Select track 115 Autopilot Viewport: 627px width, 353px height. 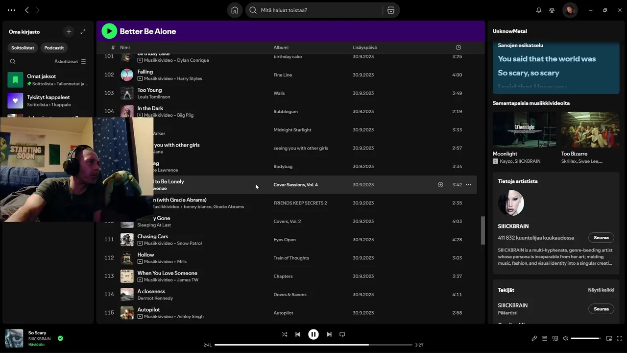click(x=287, y=313)
